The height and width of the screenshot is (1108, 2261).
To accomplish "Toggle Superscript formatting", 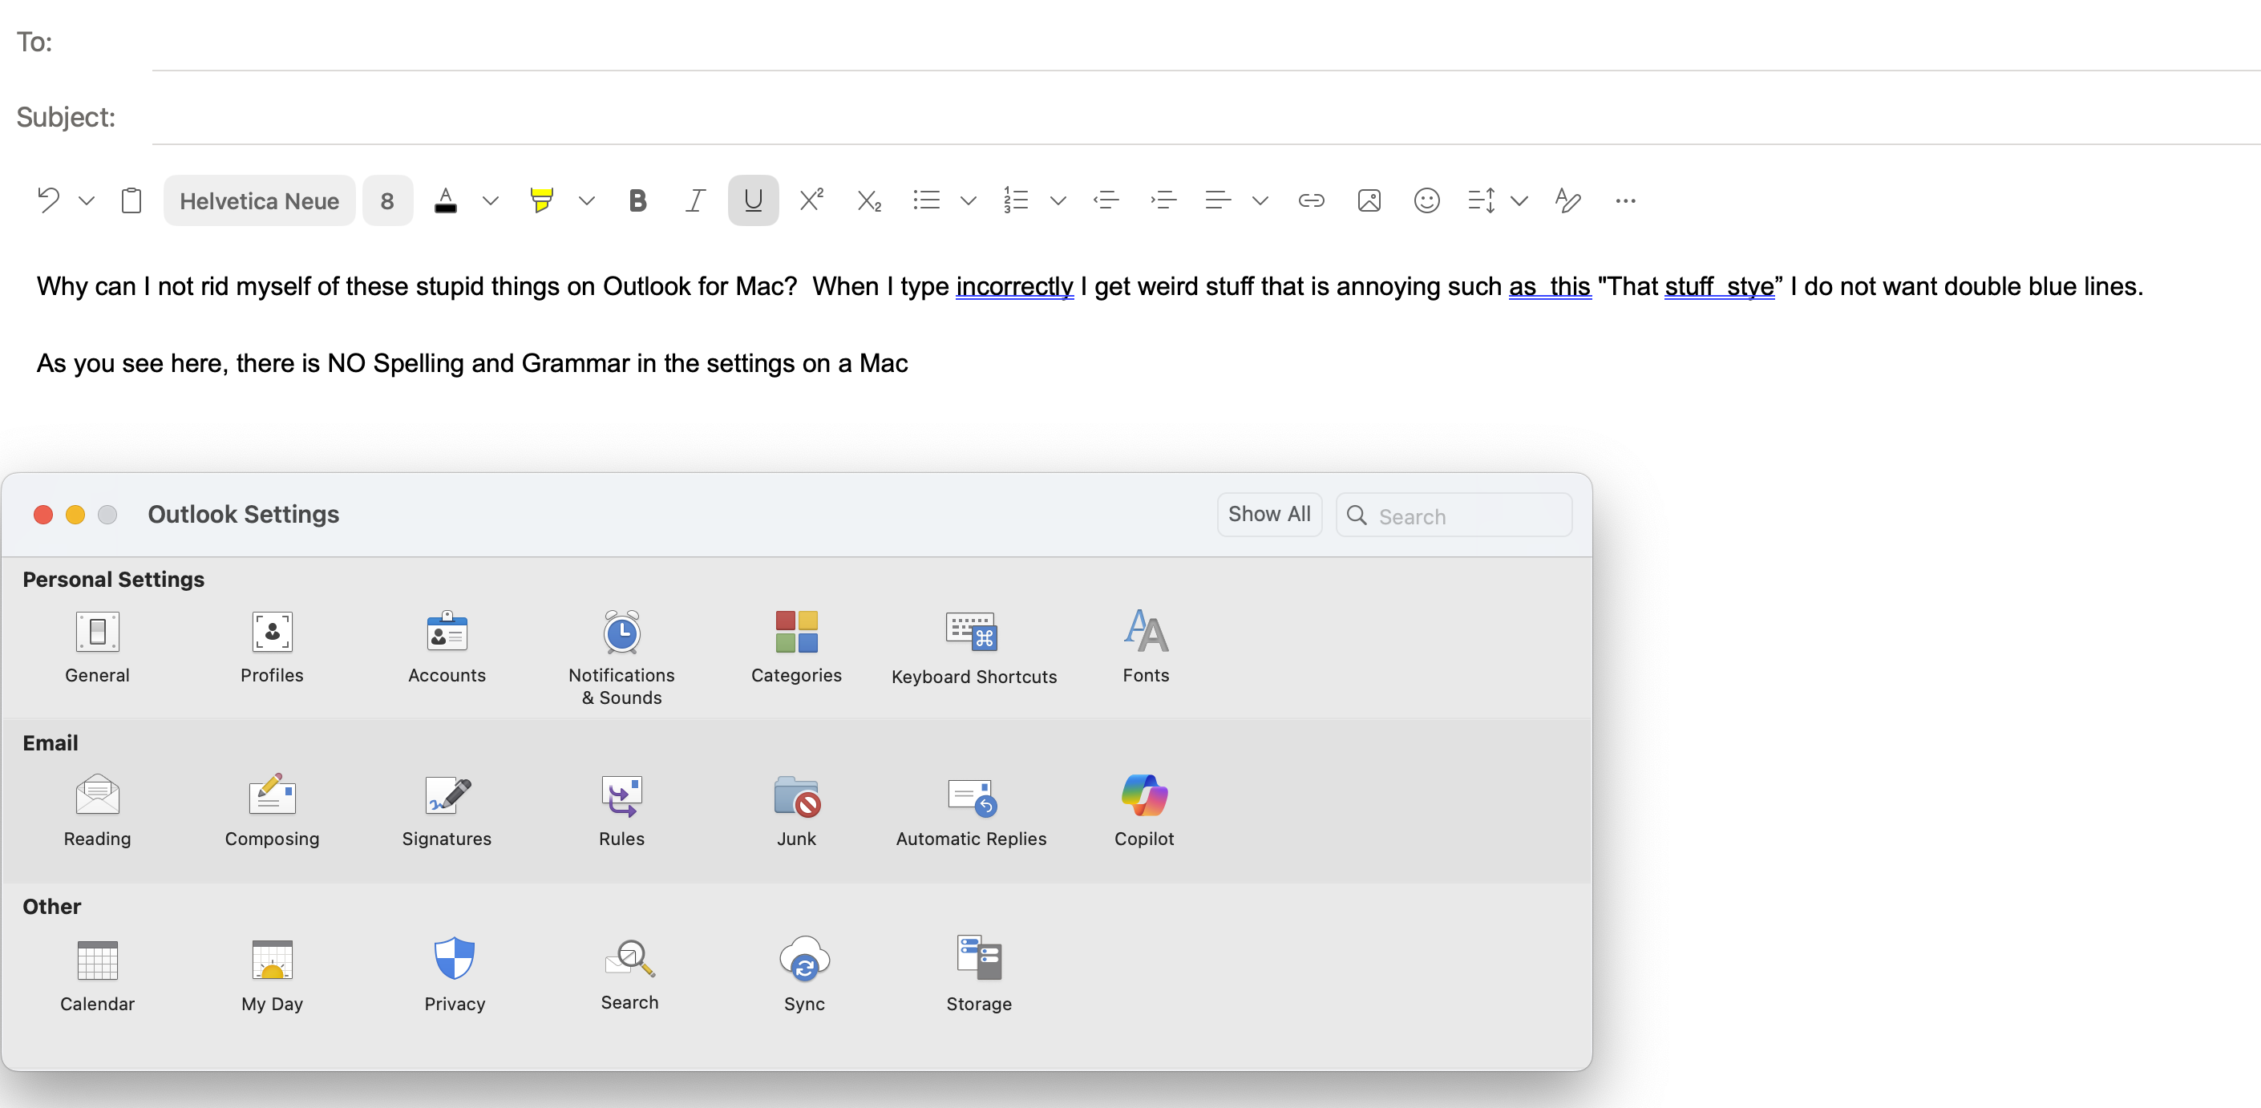I will pyautogui.click(x=812, y=200).
